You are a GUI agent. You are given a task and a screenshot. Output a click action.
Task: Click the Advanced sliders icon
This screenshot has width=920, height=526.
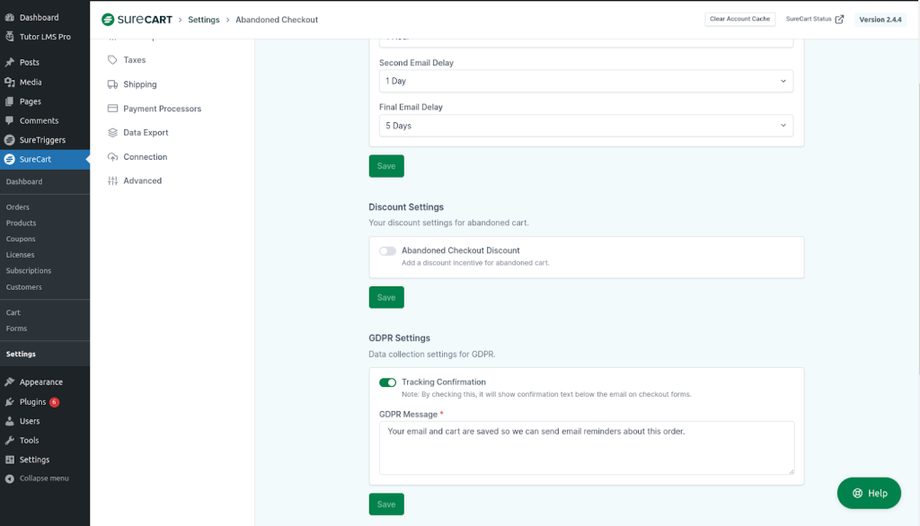pos(112,181)
